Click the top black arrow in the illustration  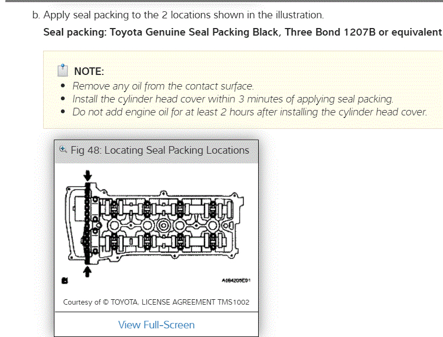(x=88, y=176)
